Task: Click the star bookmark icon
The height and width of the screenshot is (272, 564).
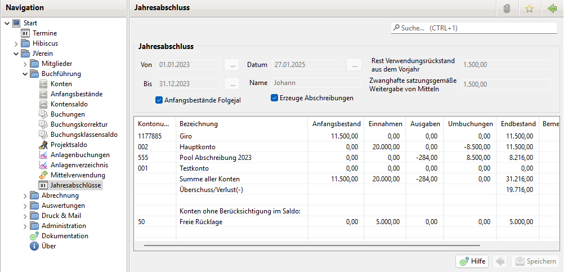Action: 529,8
